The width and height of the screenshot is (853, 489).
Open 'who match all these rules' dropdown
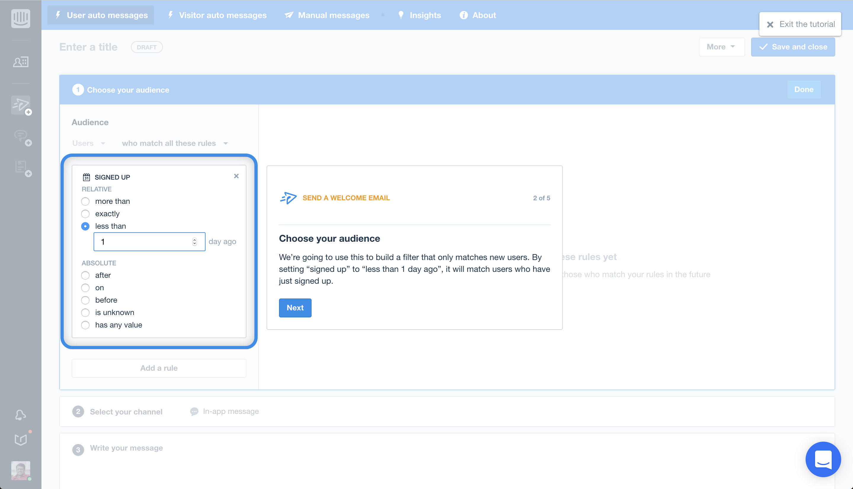pos(175,143)
